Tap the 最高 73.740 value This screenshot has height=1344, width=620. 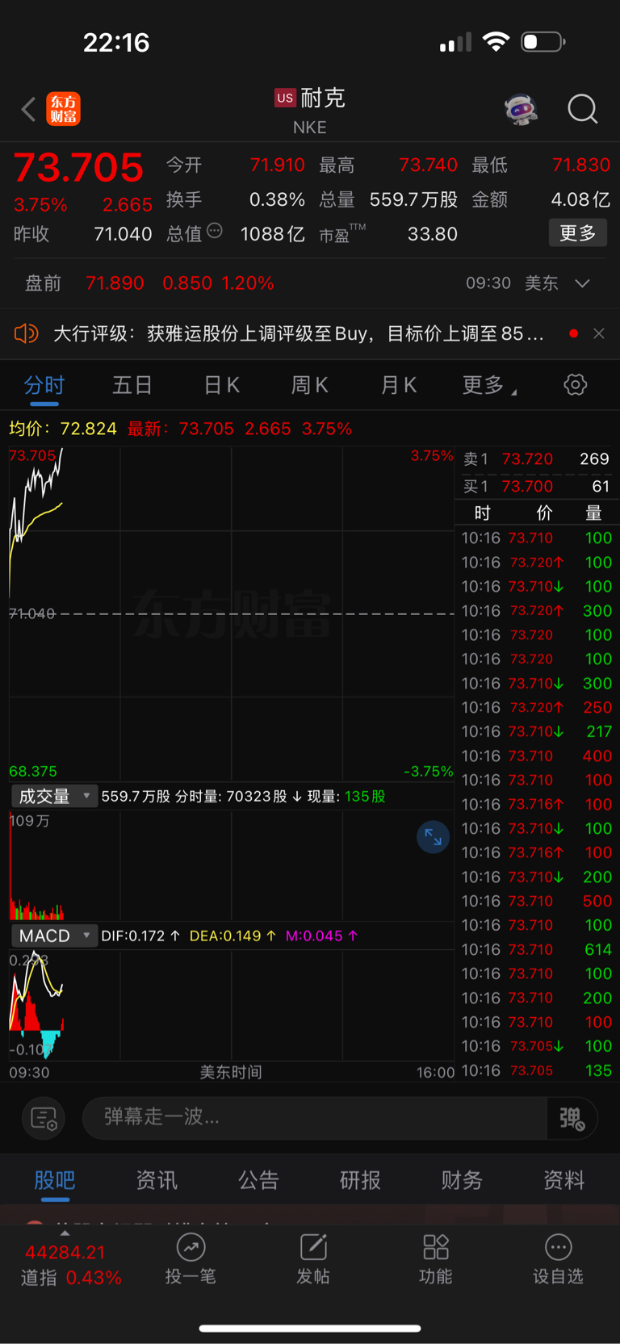tap(428, 165)
